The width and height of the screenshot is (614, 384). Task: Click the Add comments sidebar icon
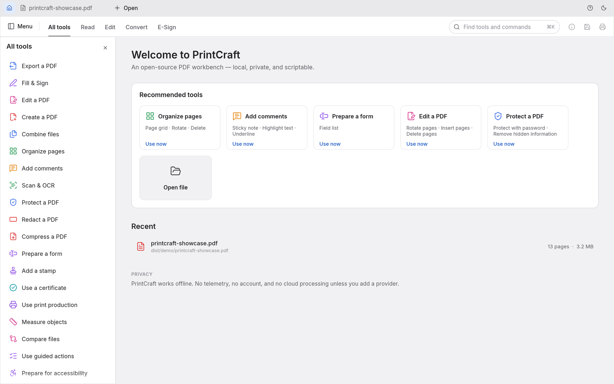[x=13, y=168]
